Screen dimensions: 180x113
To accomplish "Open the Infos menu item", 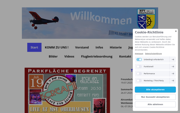I will (x=99, y=47).
